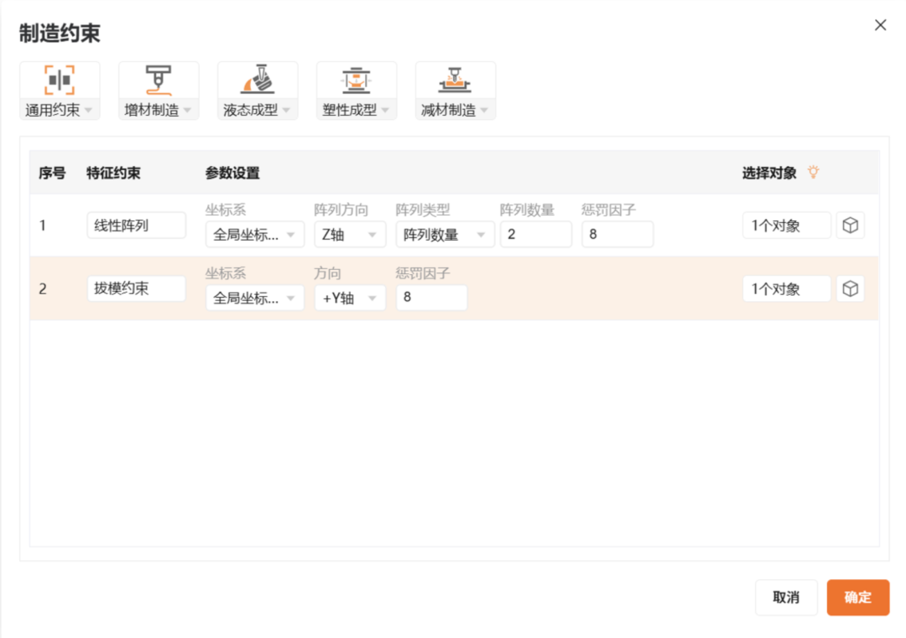The height and width of the screenshot is (638, 906).
Task: Click the 液态成型 liquid forming icon
Action: tap(258, 80)
